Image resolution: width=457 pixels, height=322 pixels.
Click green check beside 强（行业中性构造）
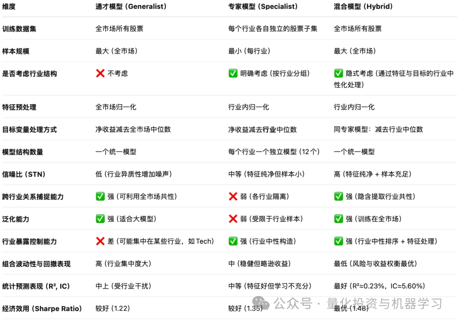pos(233,241)
